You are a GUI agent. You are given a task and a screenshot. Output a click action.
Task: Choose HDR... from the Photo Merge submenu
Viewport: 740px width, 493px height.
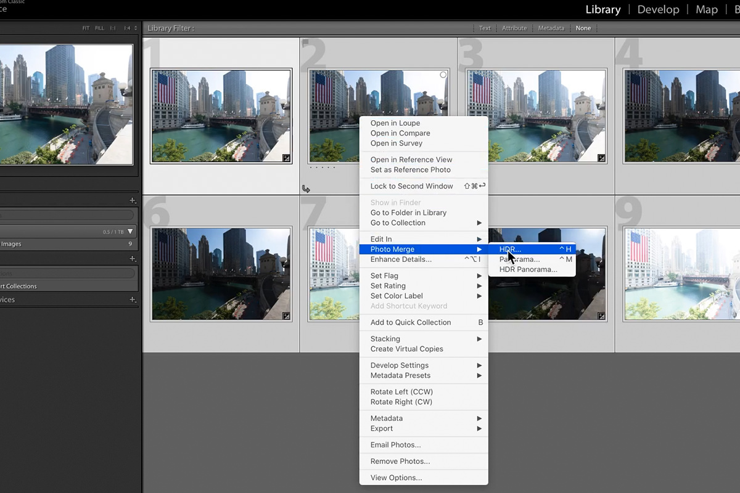pyautogui.click(x=511, y=250)
